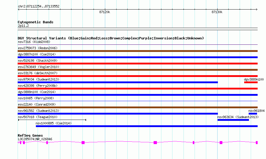Click the black interval line under nsv507018
The image size is (266, 159).
(52, 120)
